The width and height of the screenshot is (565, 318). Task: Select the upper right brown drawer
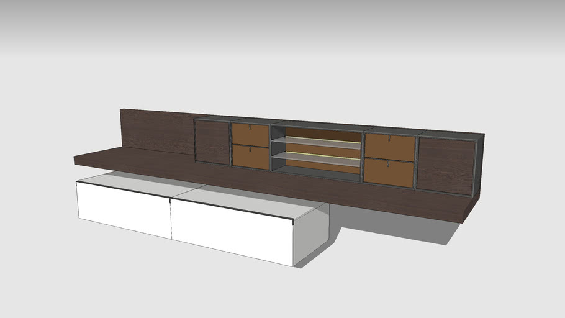pyautogui.click(x=389, y=147)
